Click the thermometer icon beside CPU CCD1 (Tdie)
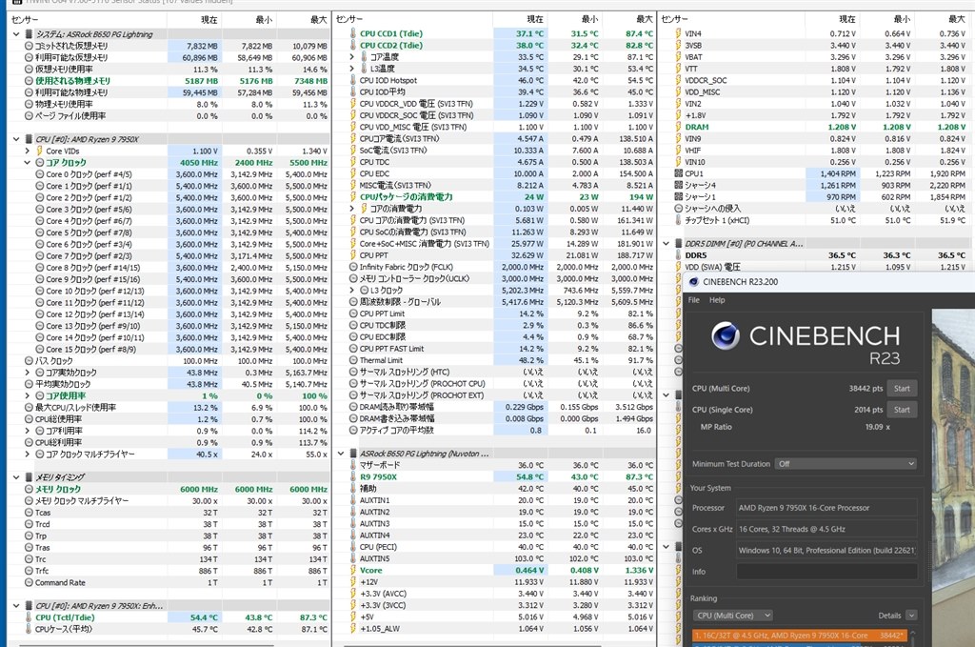Image resolution: width=975 pixels, height=647 pixels. (x=352, y=33)
